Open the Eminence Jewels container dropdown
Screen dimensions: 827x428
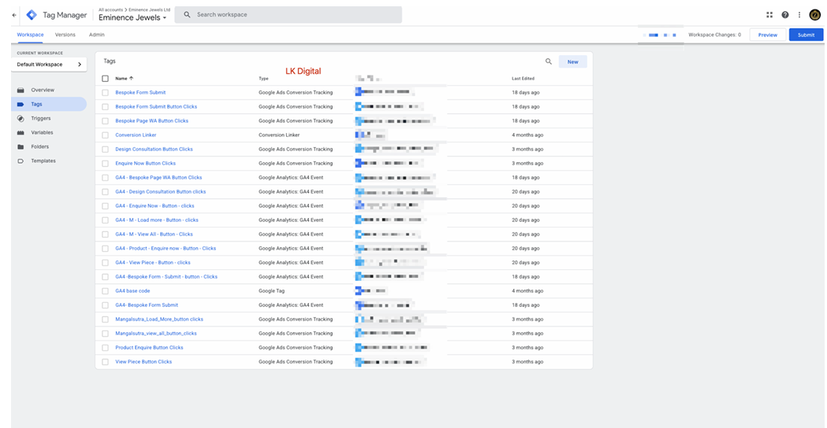coord(132,17)
